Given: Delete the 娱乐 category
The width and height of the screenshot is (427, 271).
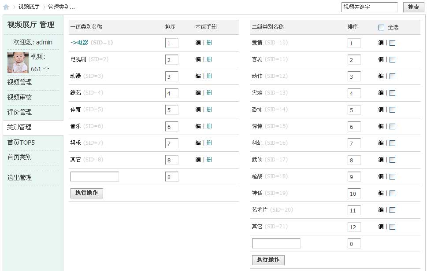Looking at the screenshot, I should tap(209, 143).
